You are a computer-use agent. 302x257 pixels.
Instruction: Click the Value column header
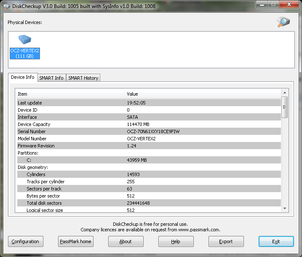[203, 94]
